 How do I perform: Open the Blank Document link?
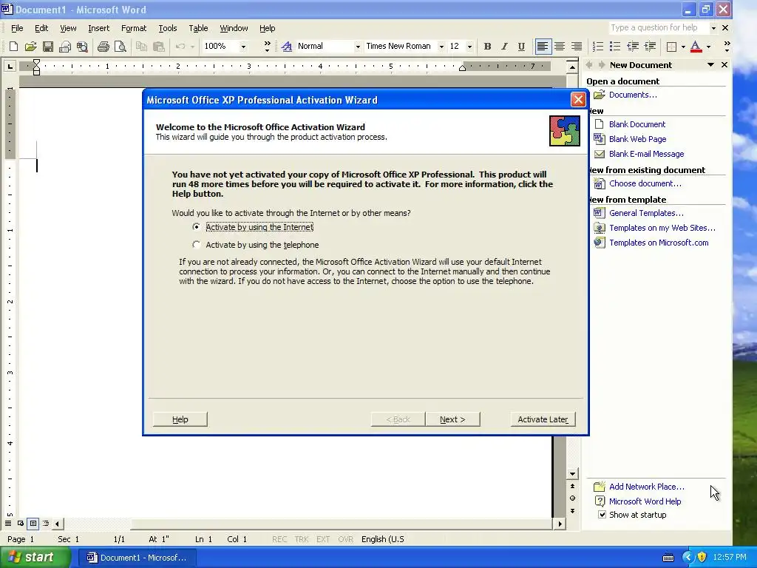[x=637, y=124]
